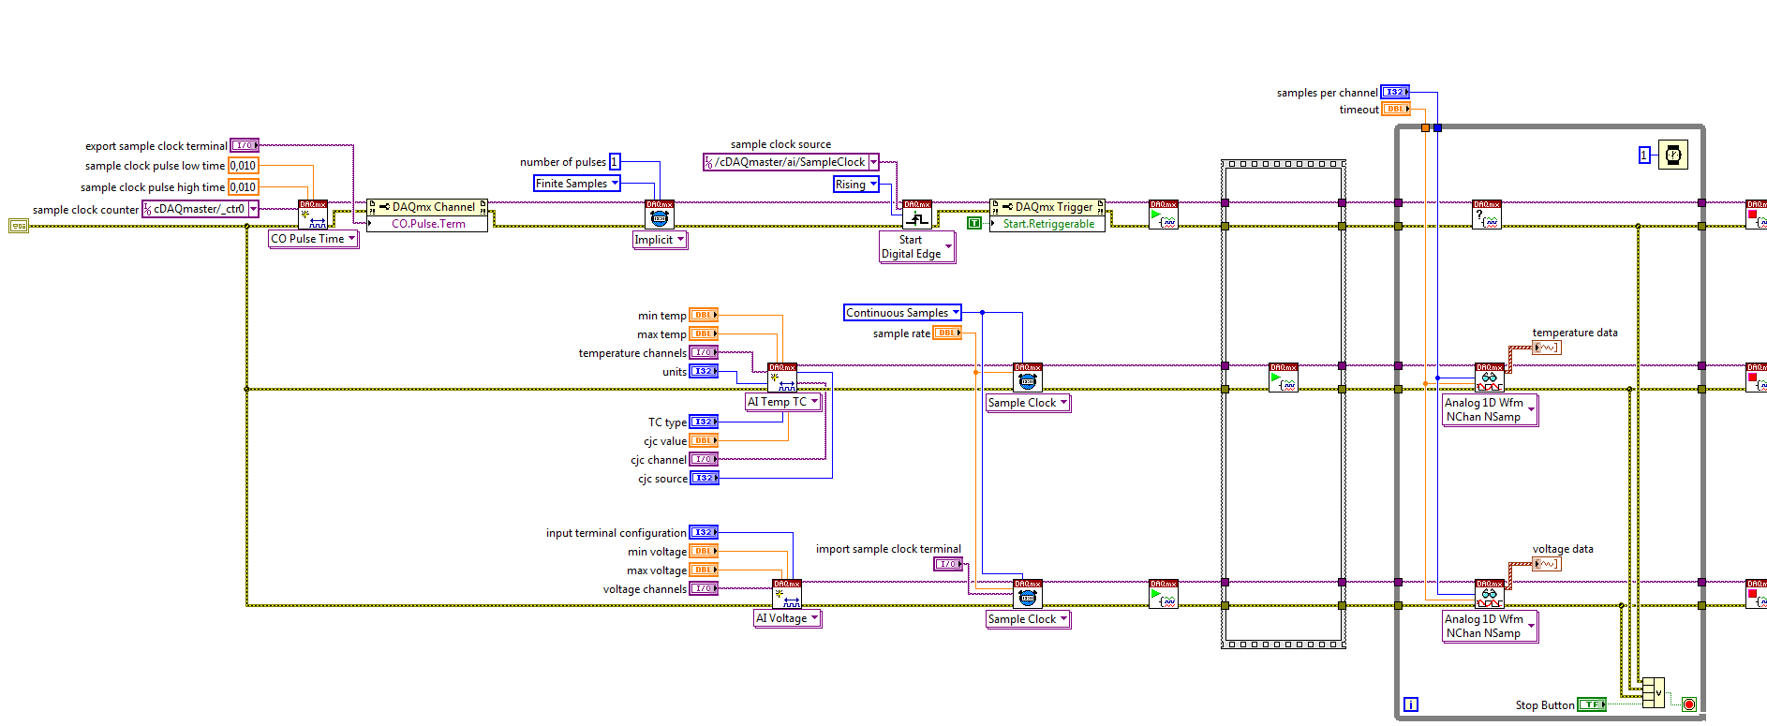Click the TC type I32 terminal
Viewport: 1767px width, 726px height.
(704, 422)
